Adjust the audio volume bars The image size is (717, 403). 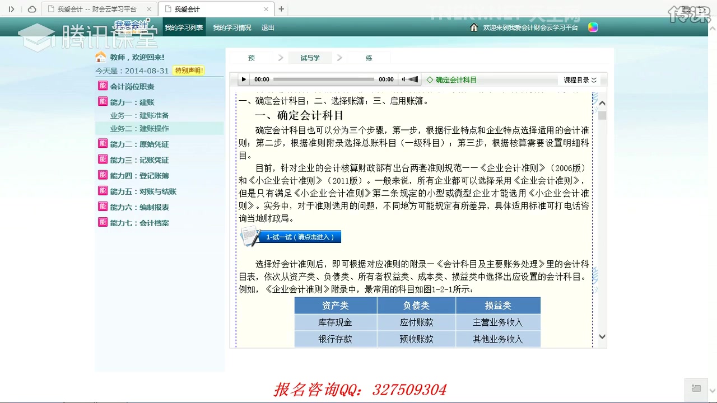410,79
